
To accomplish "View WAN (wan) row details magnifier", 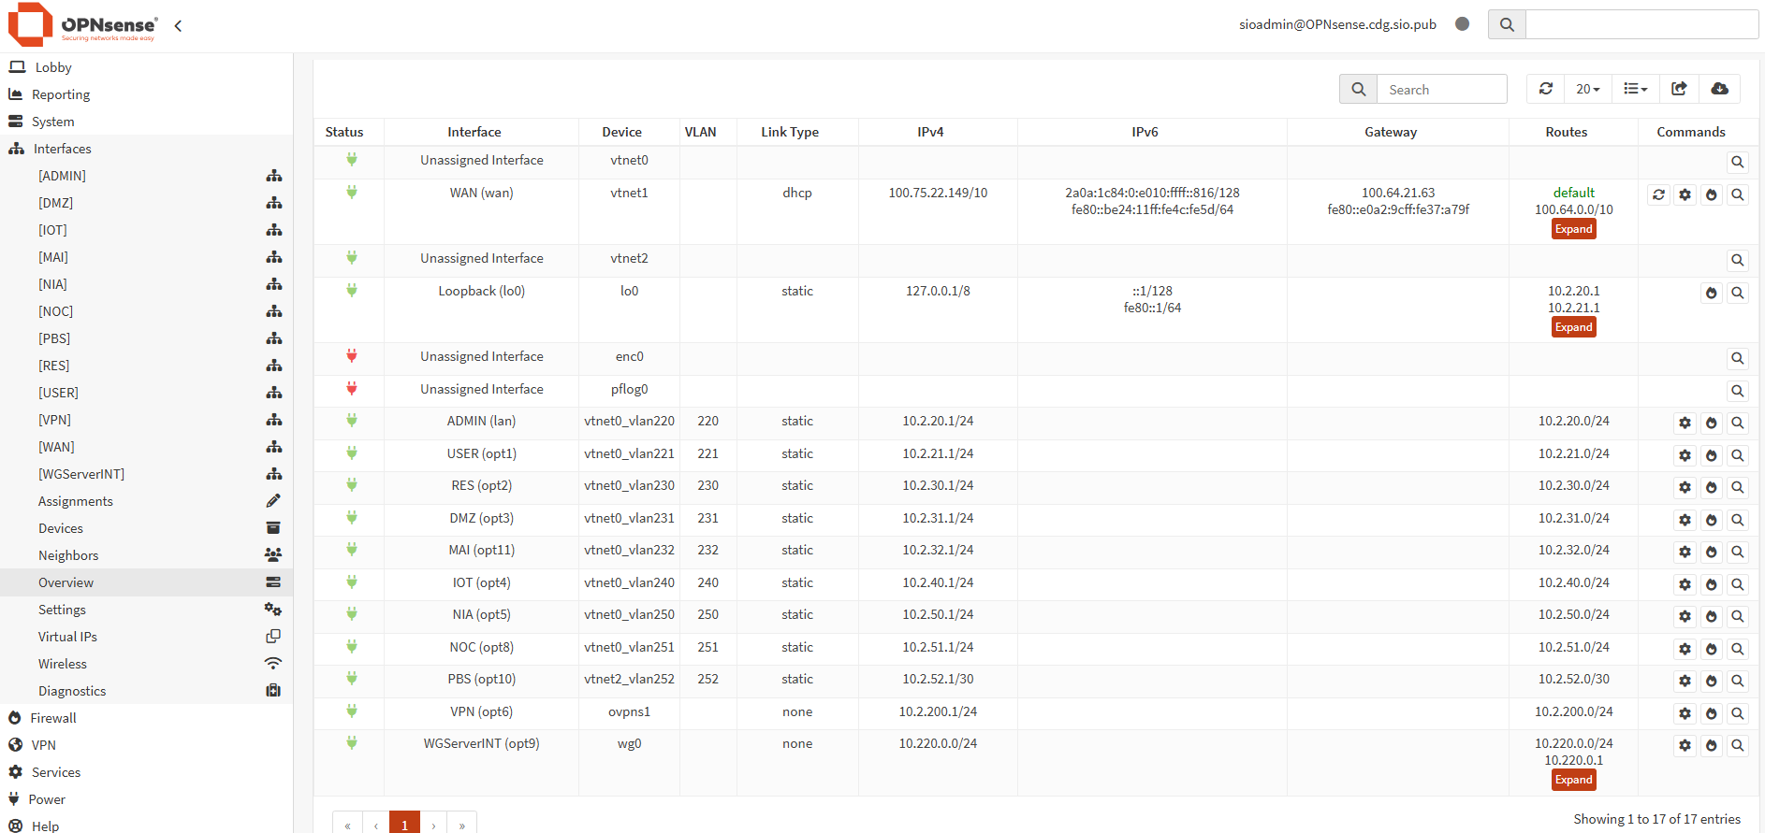I will click(1737, 194).
